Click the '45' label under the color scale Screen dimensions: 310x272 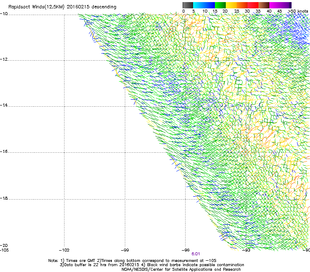pos(279,11)
